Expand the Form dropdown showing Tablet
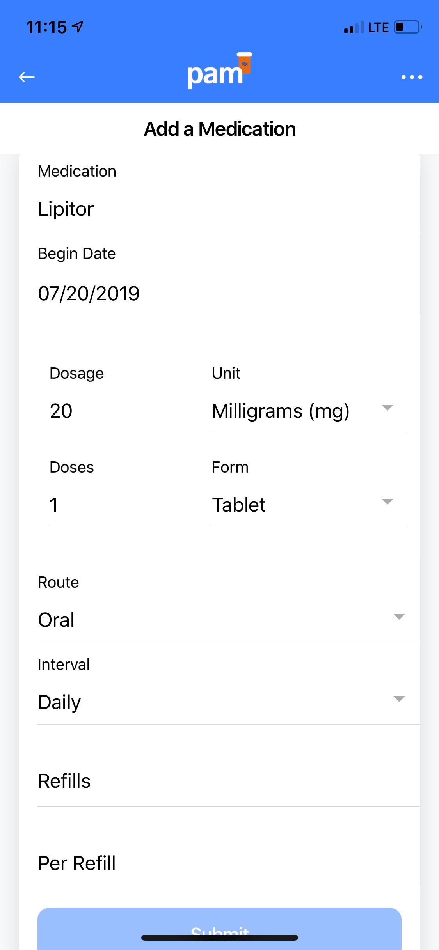Screen dimensions: 439x950 [x=387, y=502]
